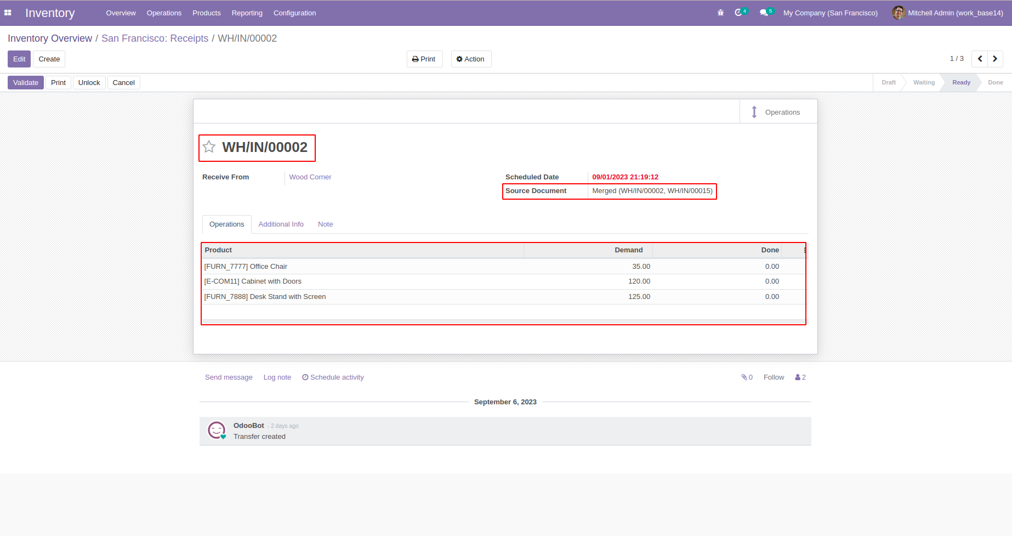
Task: Open the Action dropdown
Action: [x=471, y=59]
